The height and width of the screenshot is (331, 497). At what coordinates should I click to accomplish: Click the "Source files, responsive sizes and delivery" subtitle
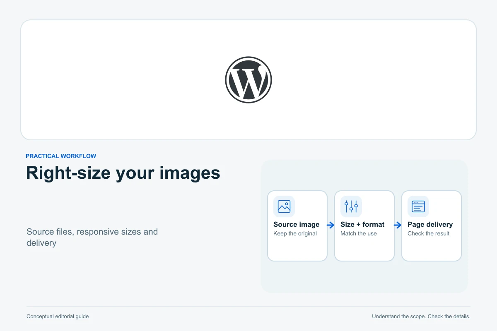92,237
